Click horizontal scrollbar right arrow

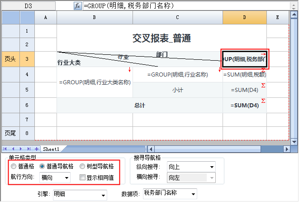click(x=286, y=149)
